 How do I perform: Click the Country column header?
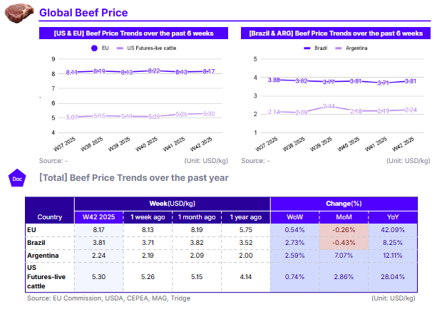49,216
